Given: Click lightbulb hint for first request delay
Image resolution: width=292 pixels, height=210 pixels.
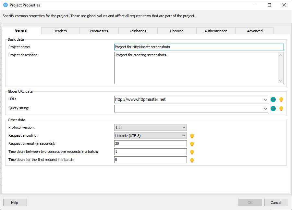Looking at the screenshot, I should pos(192,160).
